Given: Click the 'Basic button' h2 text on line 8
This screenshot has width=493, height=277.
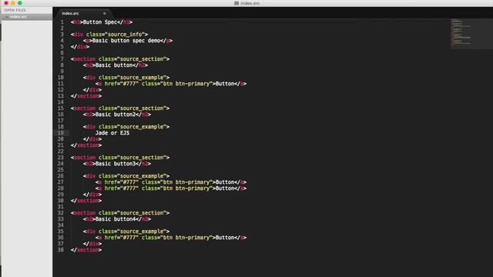Looking at the screenshot, I should tap(114, 65).
